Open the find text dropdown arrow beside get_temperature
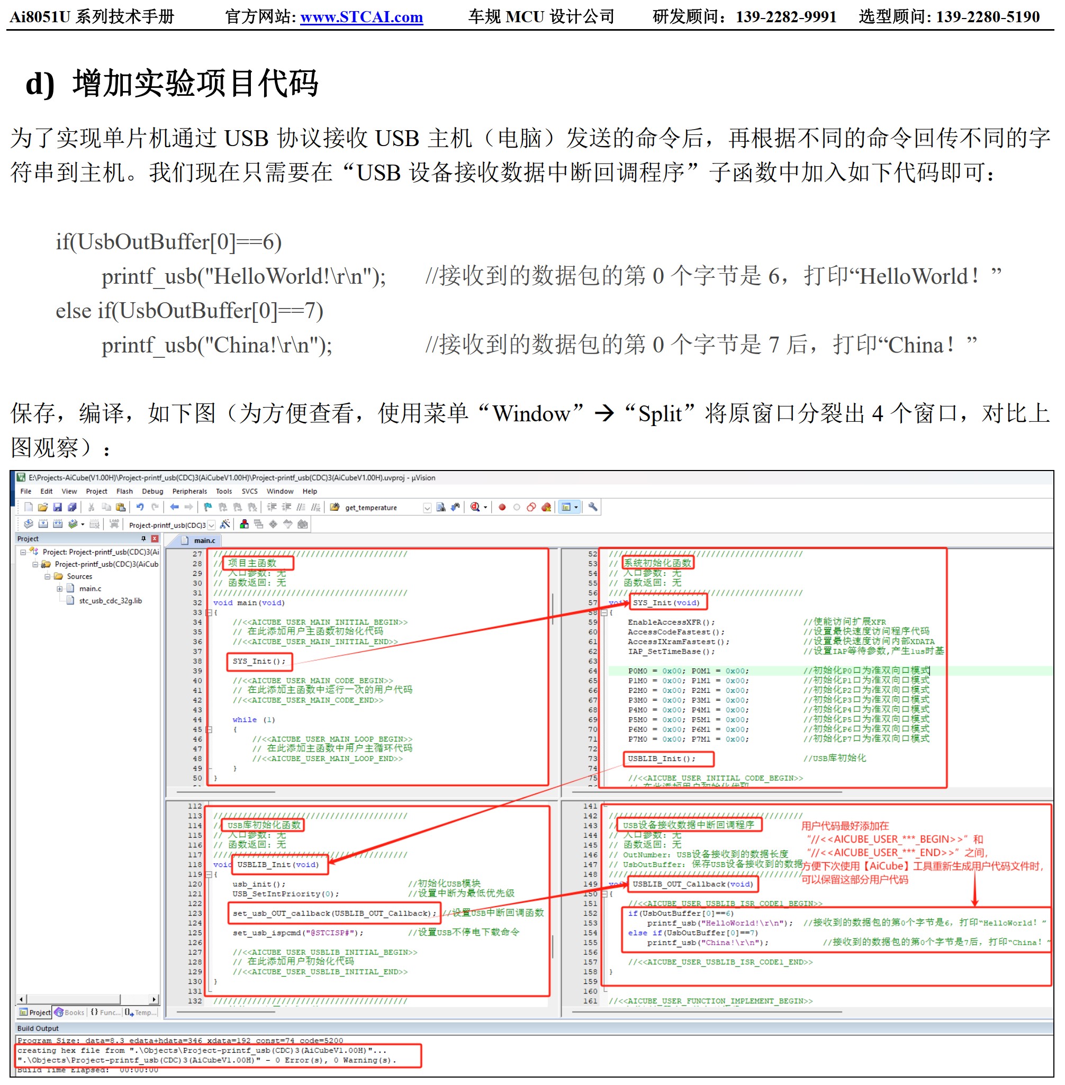Image resolution: width=1065 pixels, height=1085 pixels. [427, 508]
